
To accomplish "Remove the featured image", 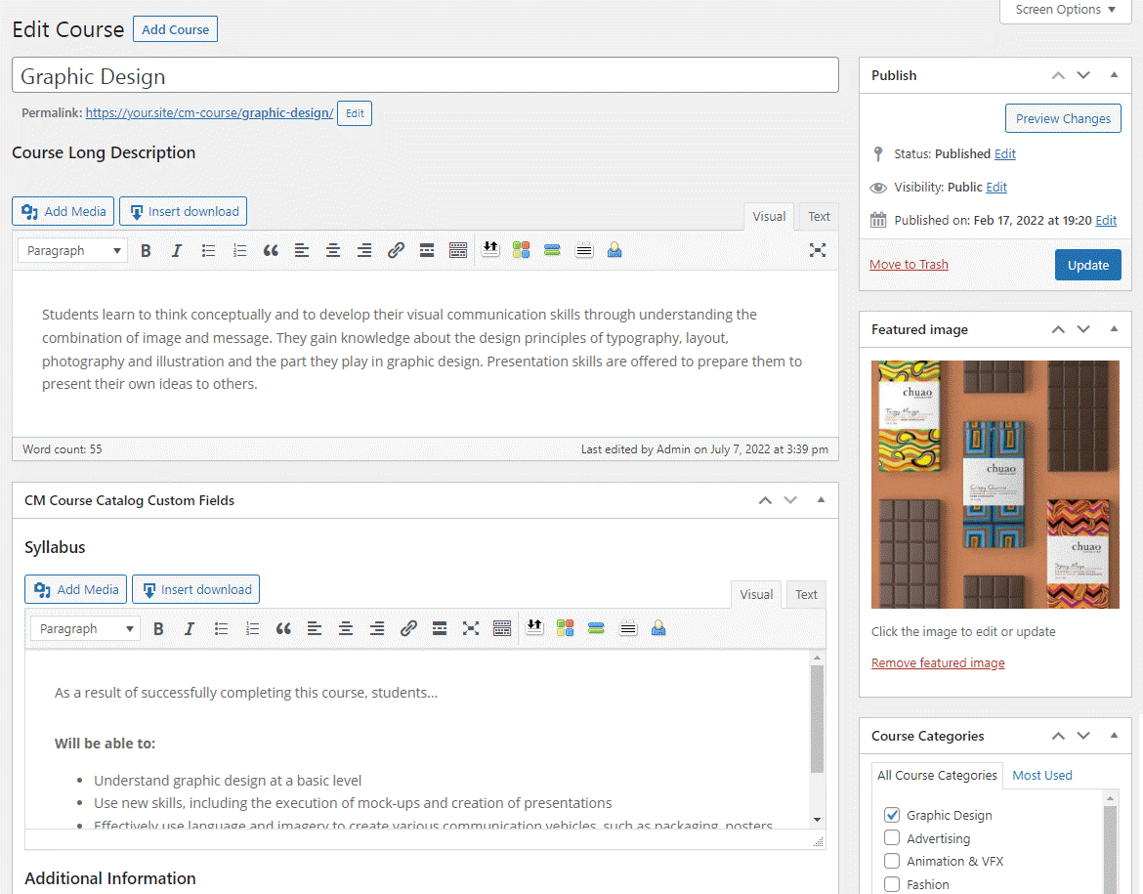I will (938, 662).
